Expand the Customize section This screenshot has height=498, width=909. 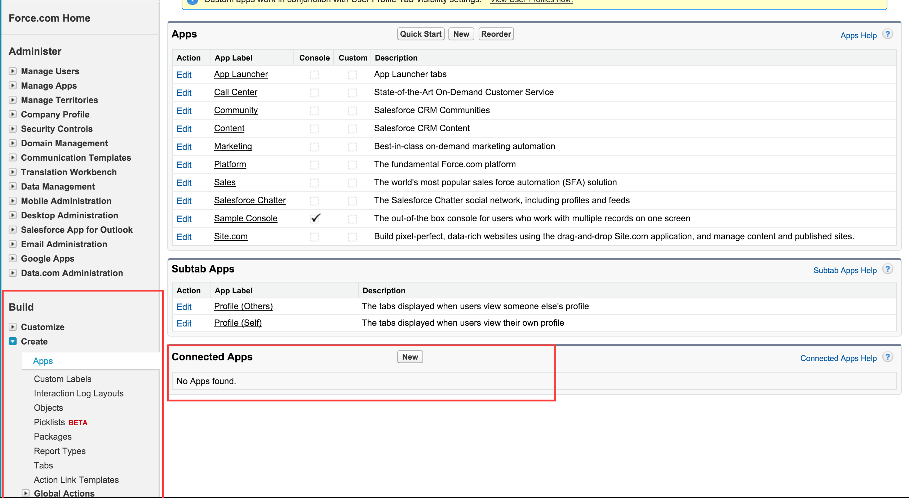pyautogui.click(x=13, y=327)
